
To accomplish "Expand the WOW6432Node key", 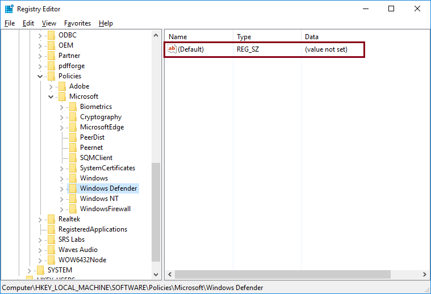I will pos(40,261).
